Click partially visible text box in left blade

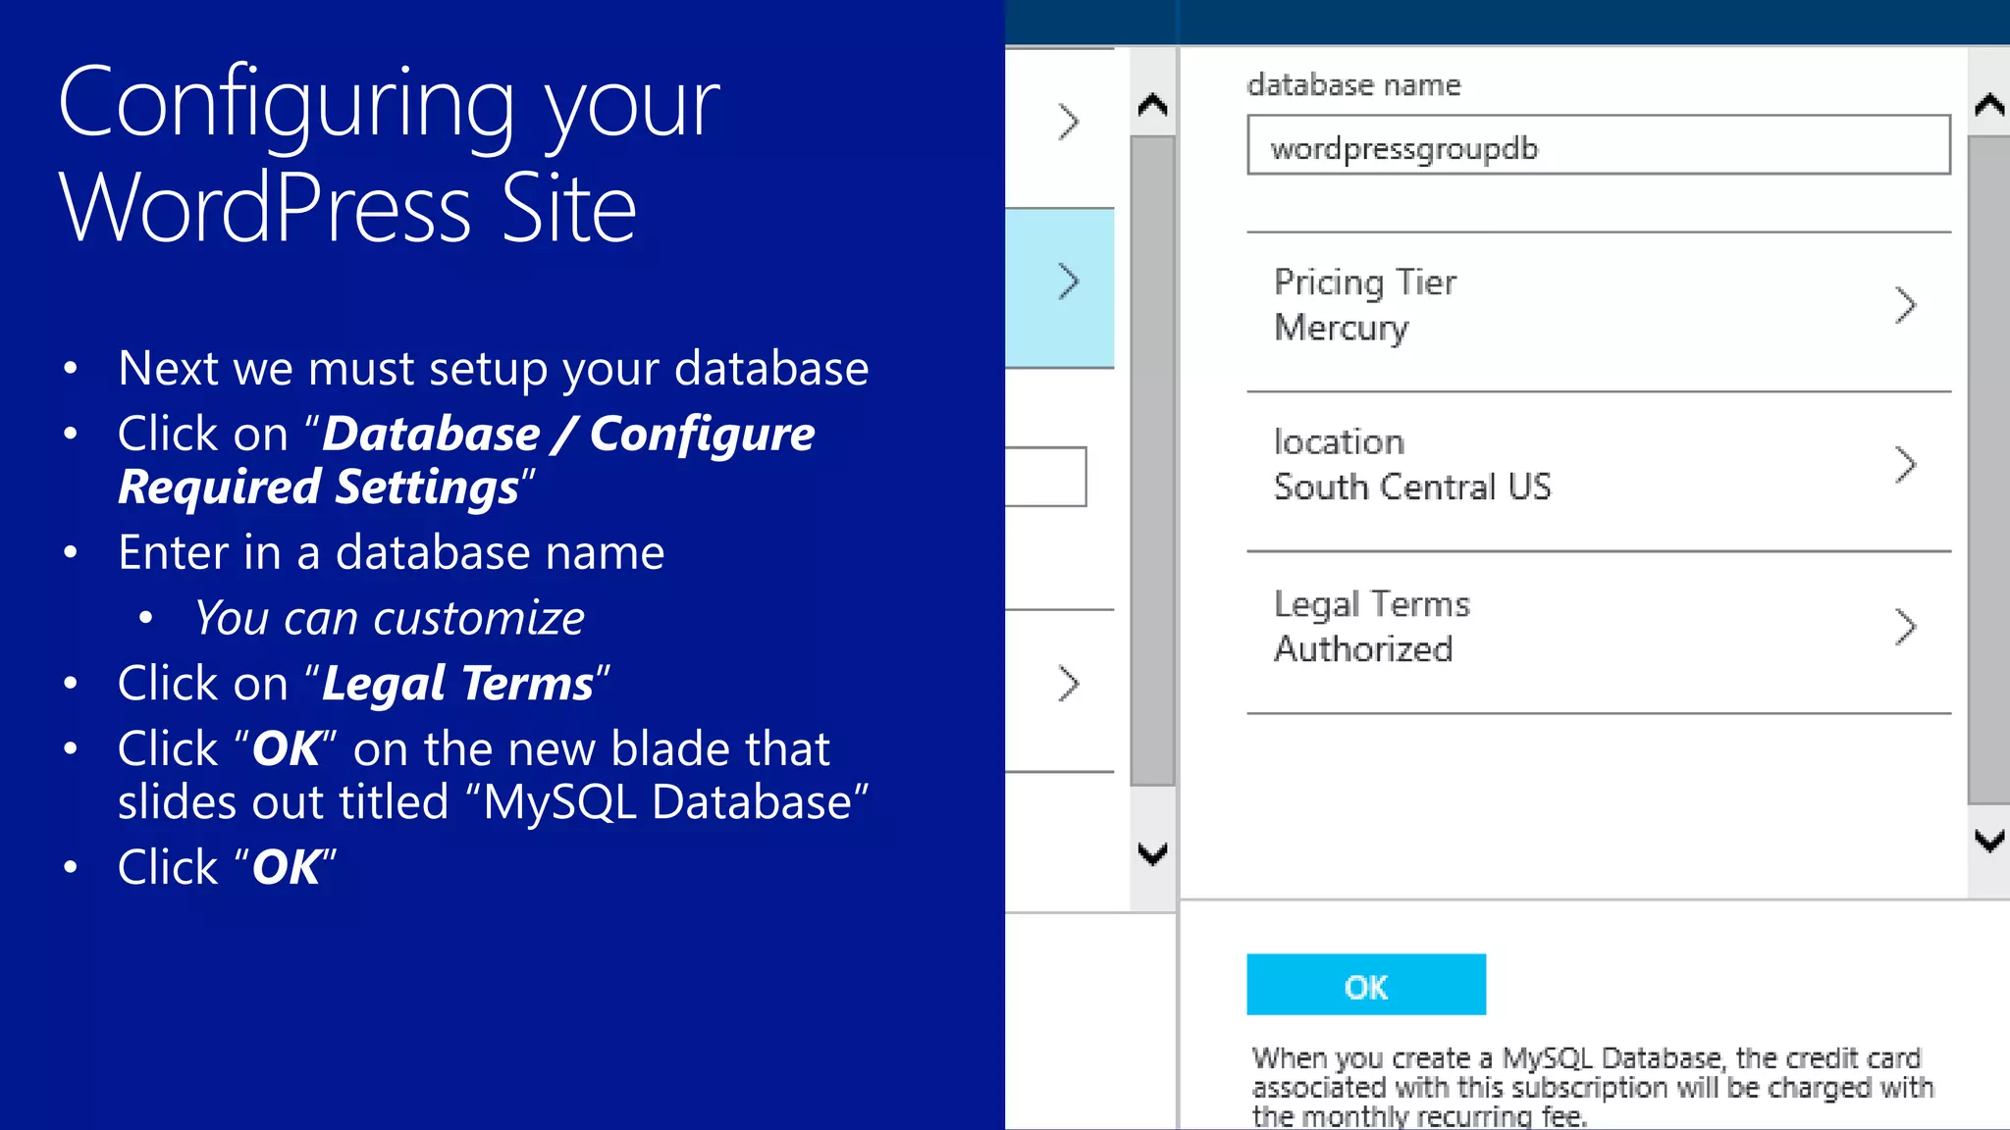[x=1044, y=477]
